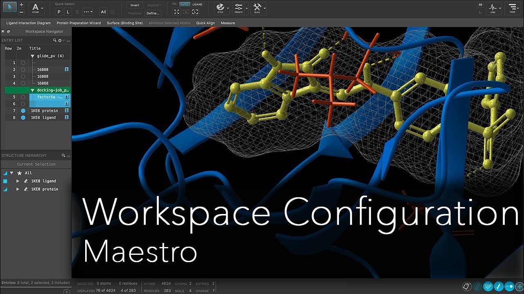The height and width of the screenshot is (294, 524).
Task: Click S surface badge of 1KE8 protein
Action: pyautogui.click(x=66, y=111)
